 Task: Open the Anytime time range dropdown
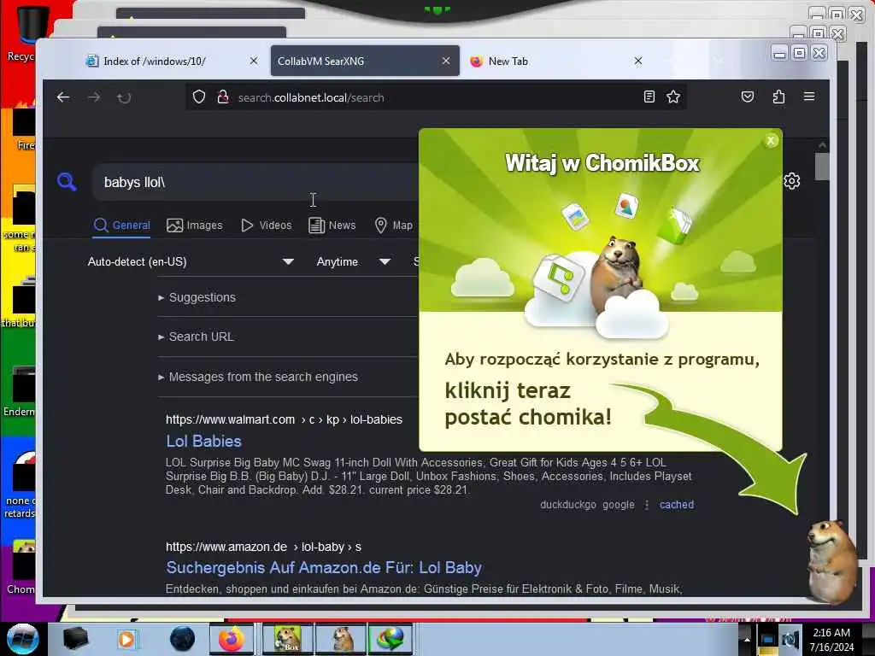(x=353, y=261)
